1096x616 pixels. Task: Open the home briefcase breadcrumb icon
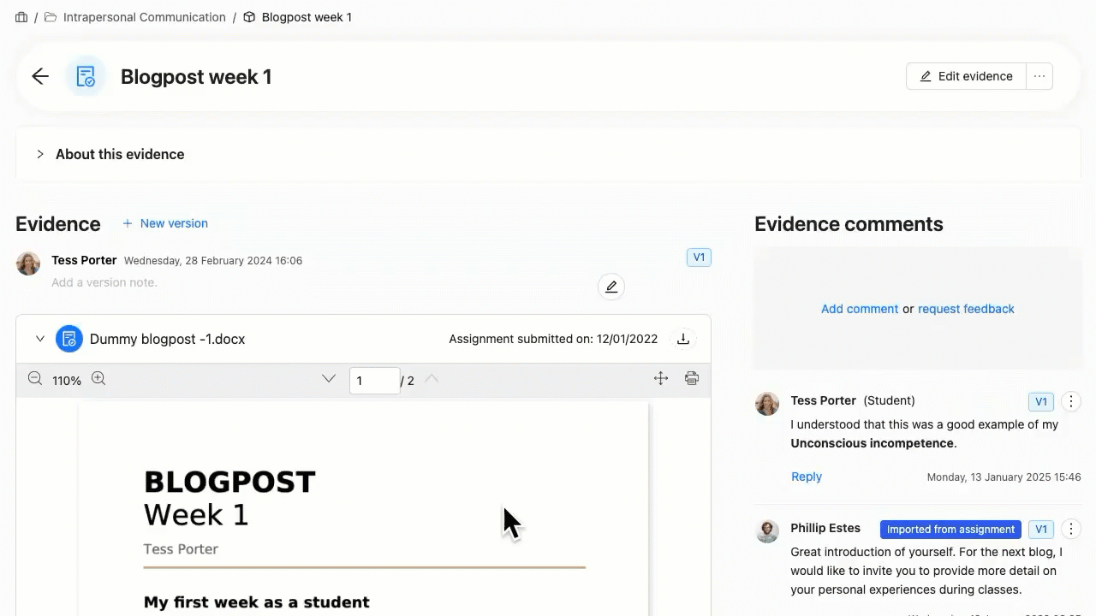(x=21, y=17)
